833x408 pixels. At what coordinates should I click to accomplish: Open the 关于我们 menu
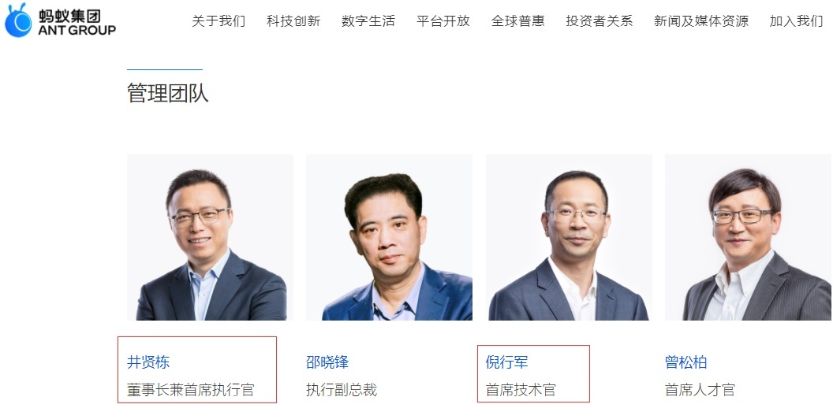[x=219, y=21]
